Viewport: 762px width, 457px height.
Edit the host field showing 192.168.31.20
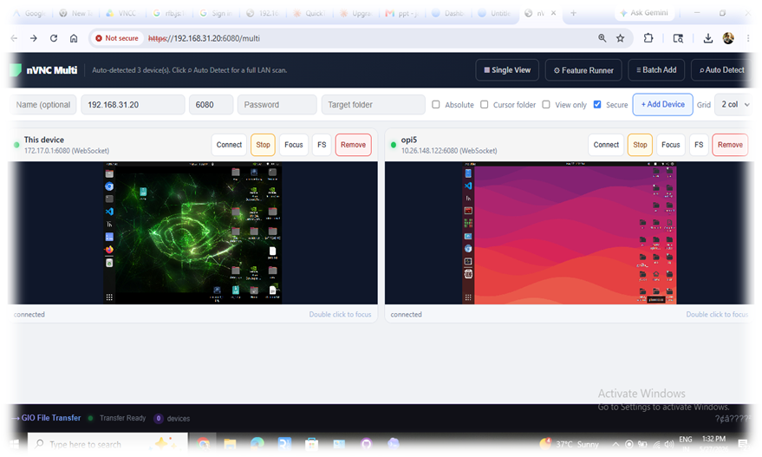click(x=133, y=105)
